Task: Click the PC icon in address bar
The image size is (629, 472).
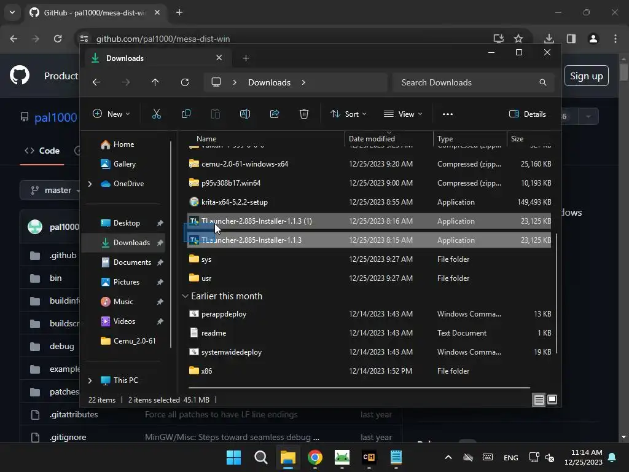Action: point(216,82)
